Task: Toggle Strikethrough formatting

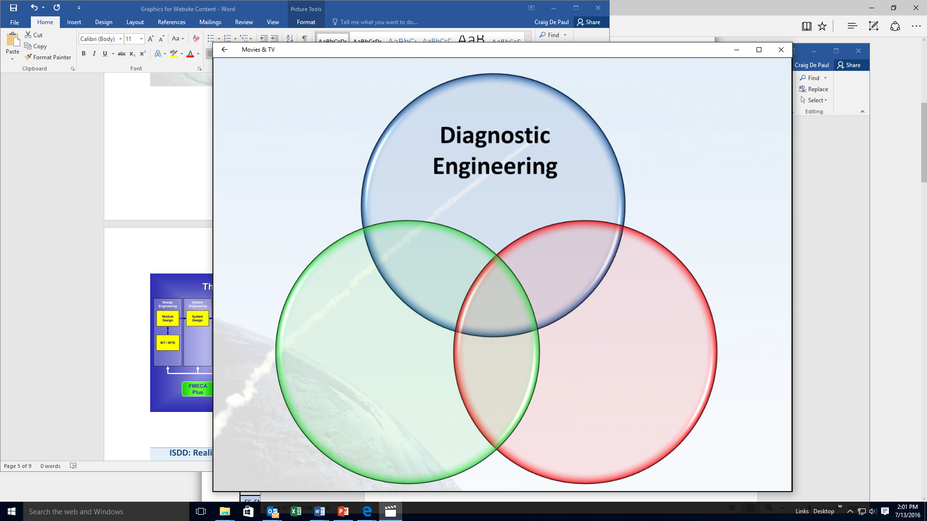Action: [122, 54]
